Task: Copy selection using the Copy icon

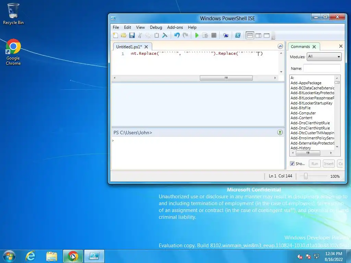Action: 148,35
